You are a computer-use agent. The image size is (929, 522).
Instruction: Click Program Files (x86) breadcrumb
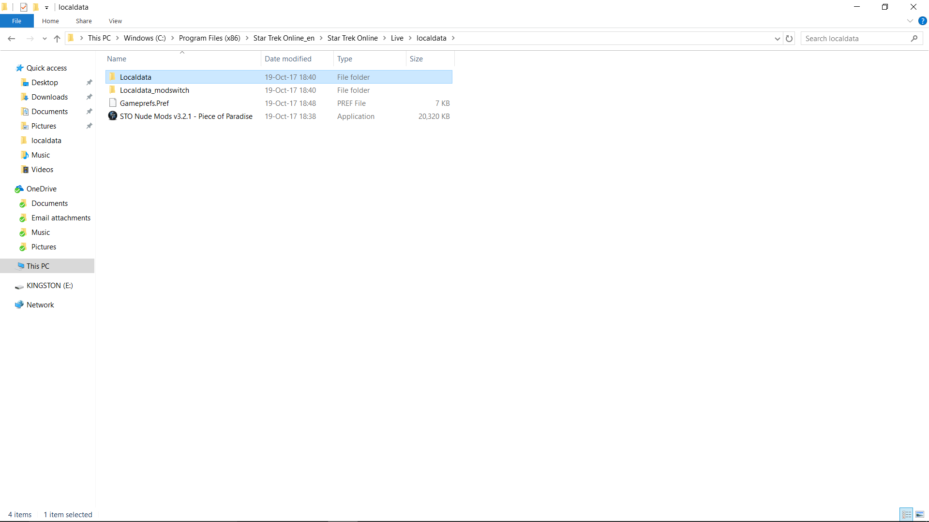[209, 38]
